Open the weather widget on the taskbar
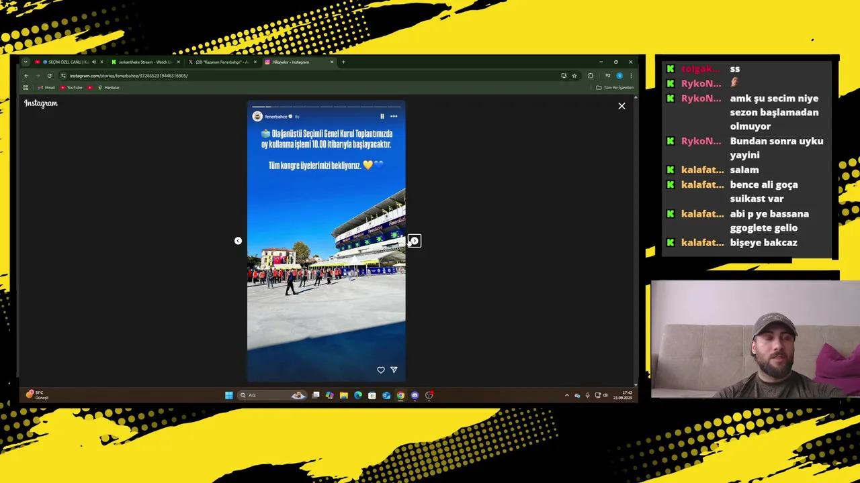 pos(37,395)
